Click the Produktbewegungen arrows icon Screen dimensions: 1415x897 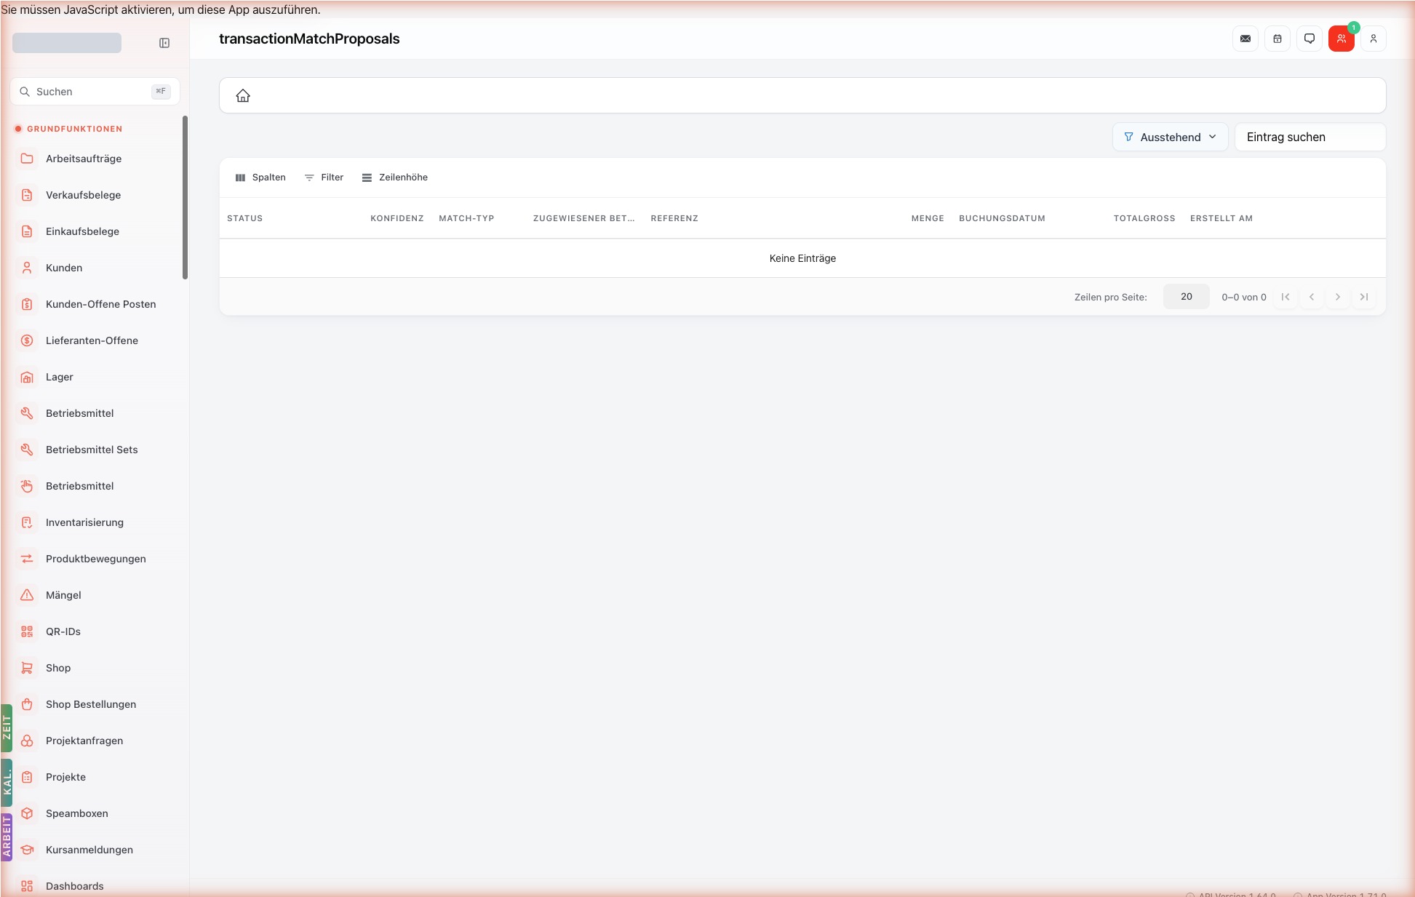coord(27,559)
